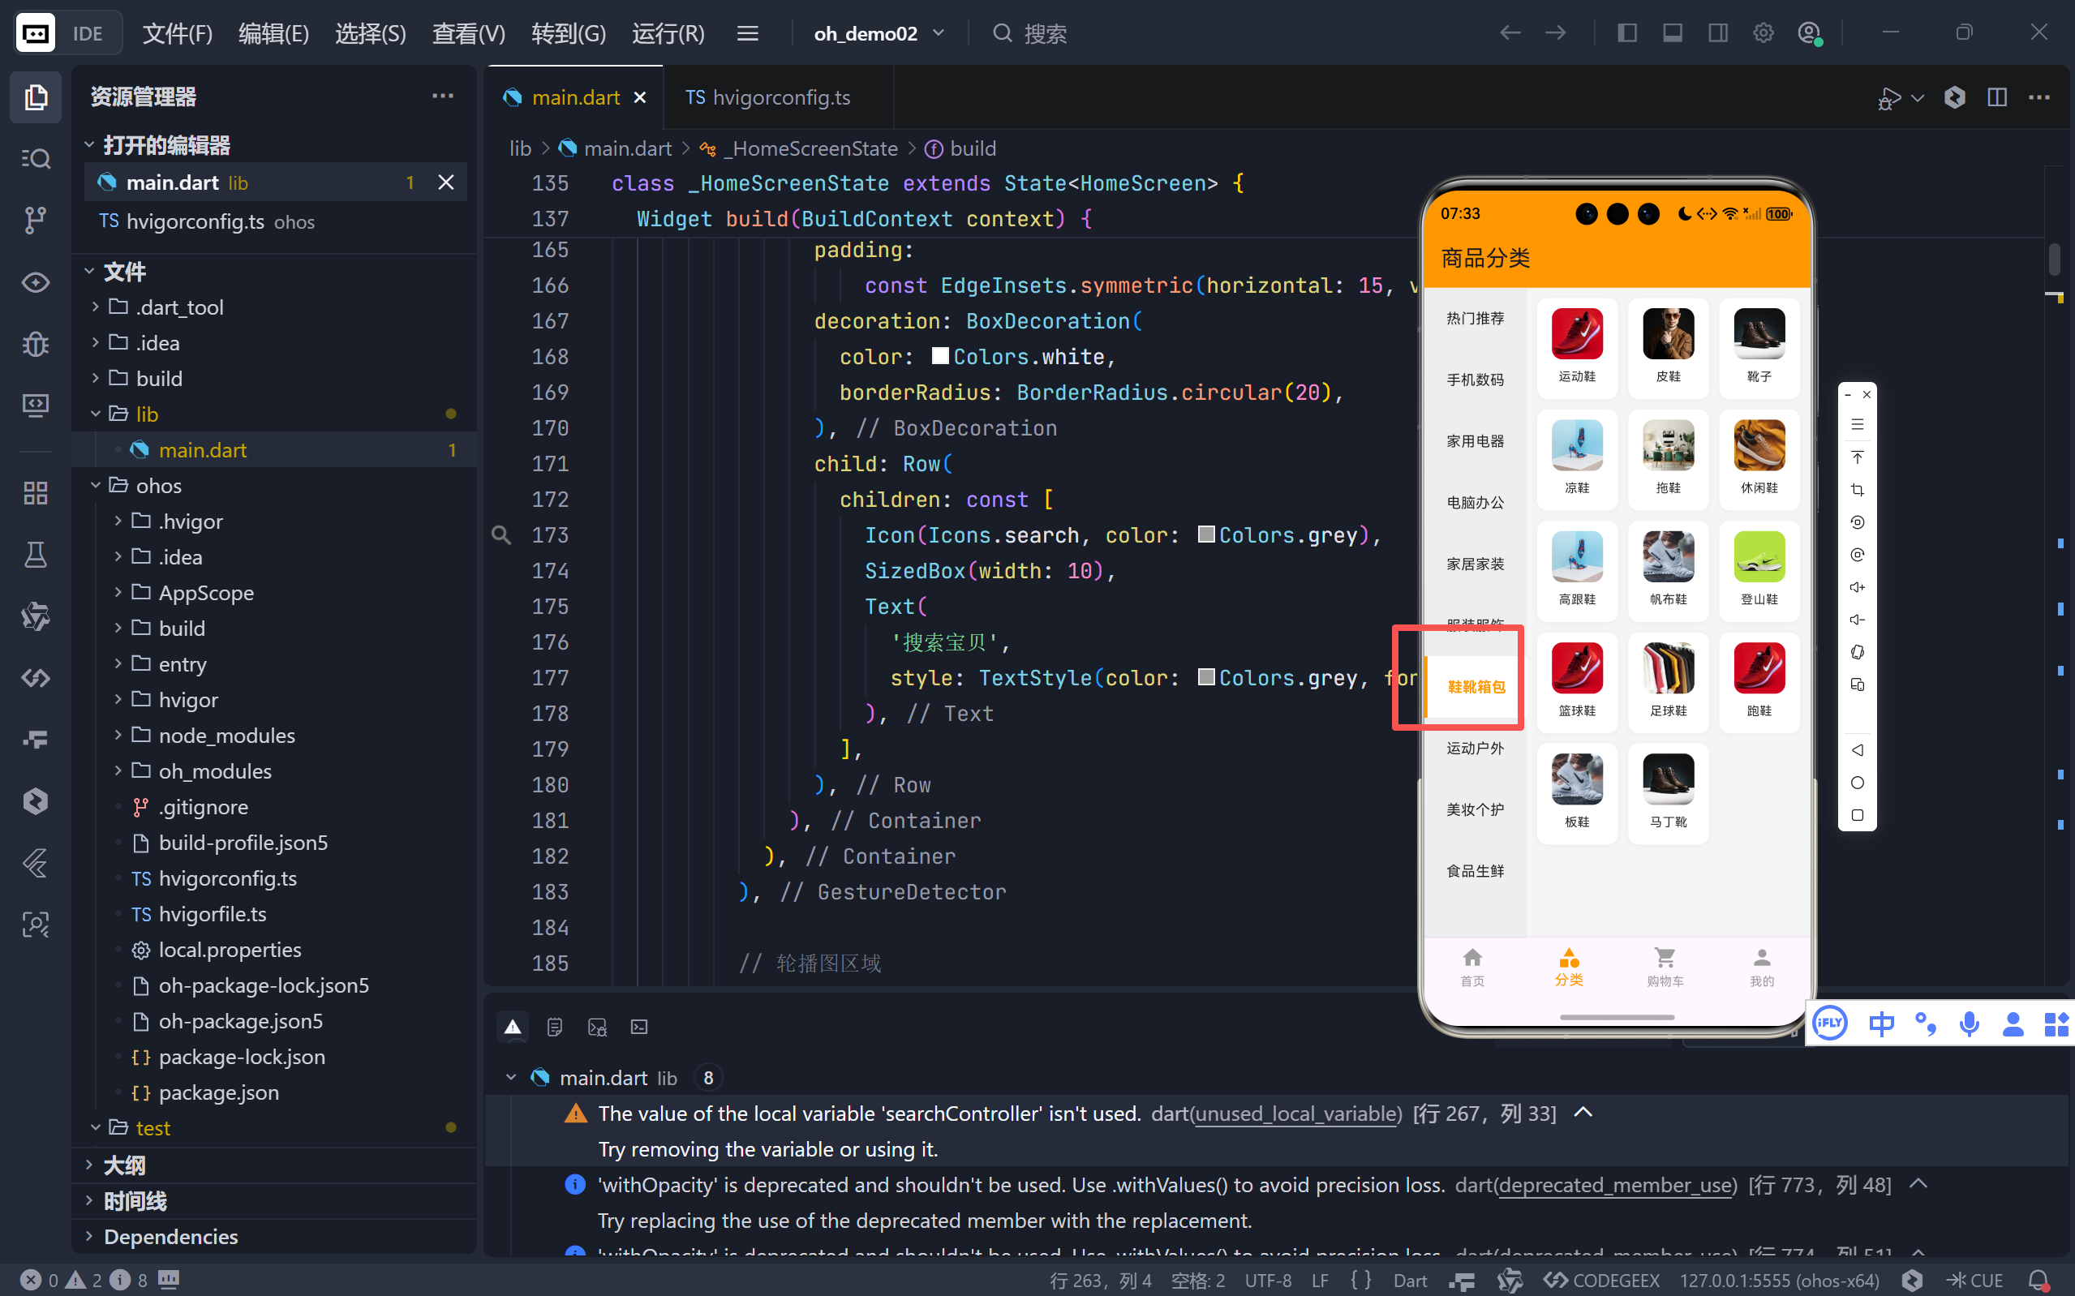
Task: Open the oh_demo02 project dropdown
Action: [x=879, y=33]
